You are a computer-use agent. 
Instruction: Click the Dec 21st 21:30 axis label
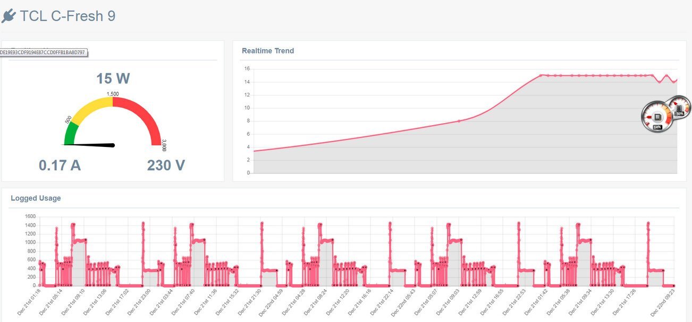[249, 302]
